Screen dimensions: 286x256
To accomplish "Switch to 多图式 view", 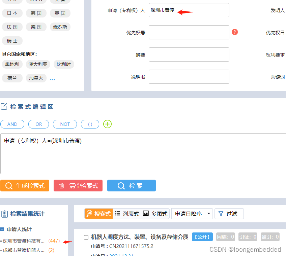I will (x=155, y=214).
